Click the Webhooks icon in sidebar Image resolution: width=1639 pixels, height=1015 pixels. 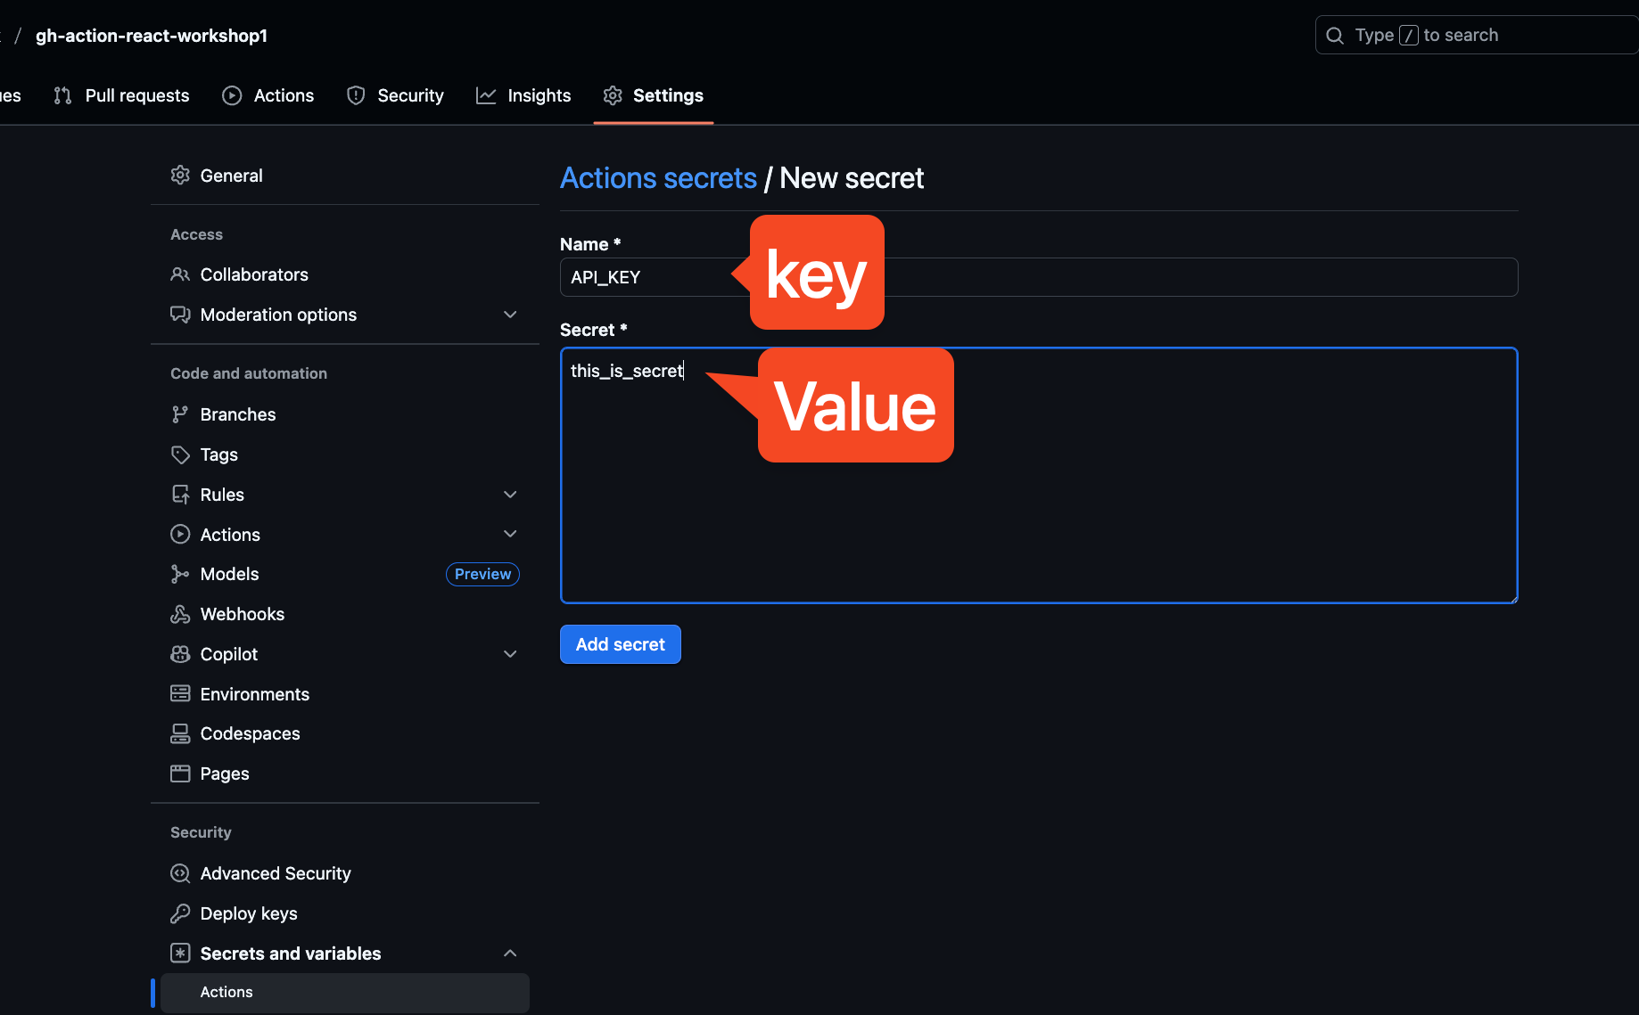click(180, 614)
